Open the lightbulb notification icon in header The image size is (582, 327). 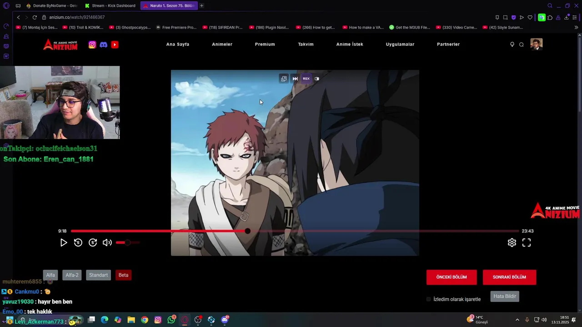[x=512, y=45]
